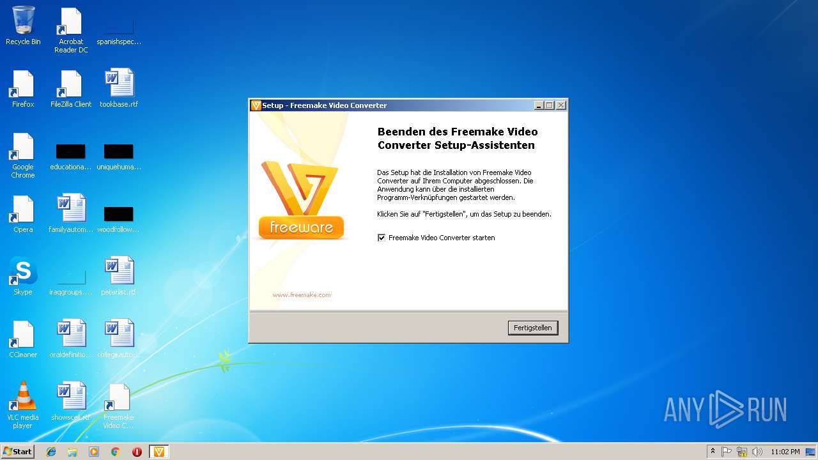Select FileZilla Client shortcut
The width and height of the screenshot is (818, 460).
[71, 89]
